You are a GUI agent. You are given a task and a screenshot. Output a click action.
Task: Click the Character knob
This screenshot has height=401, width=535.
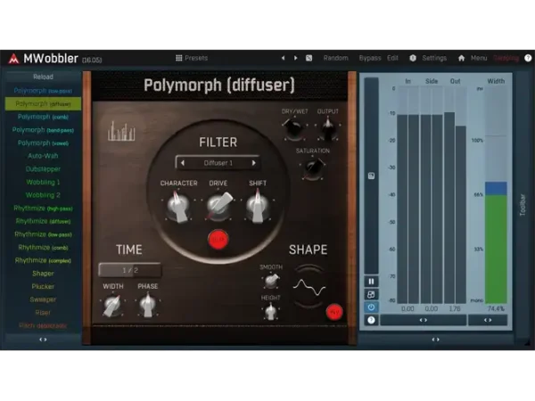coord(177,207)
